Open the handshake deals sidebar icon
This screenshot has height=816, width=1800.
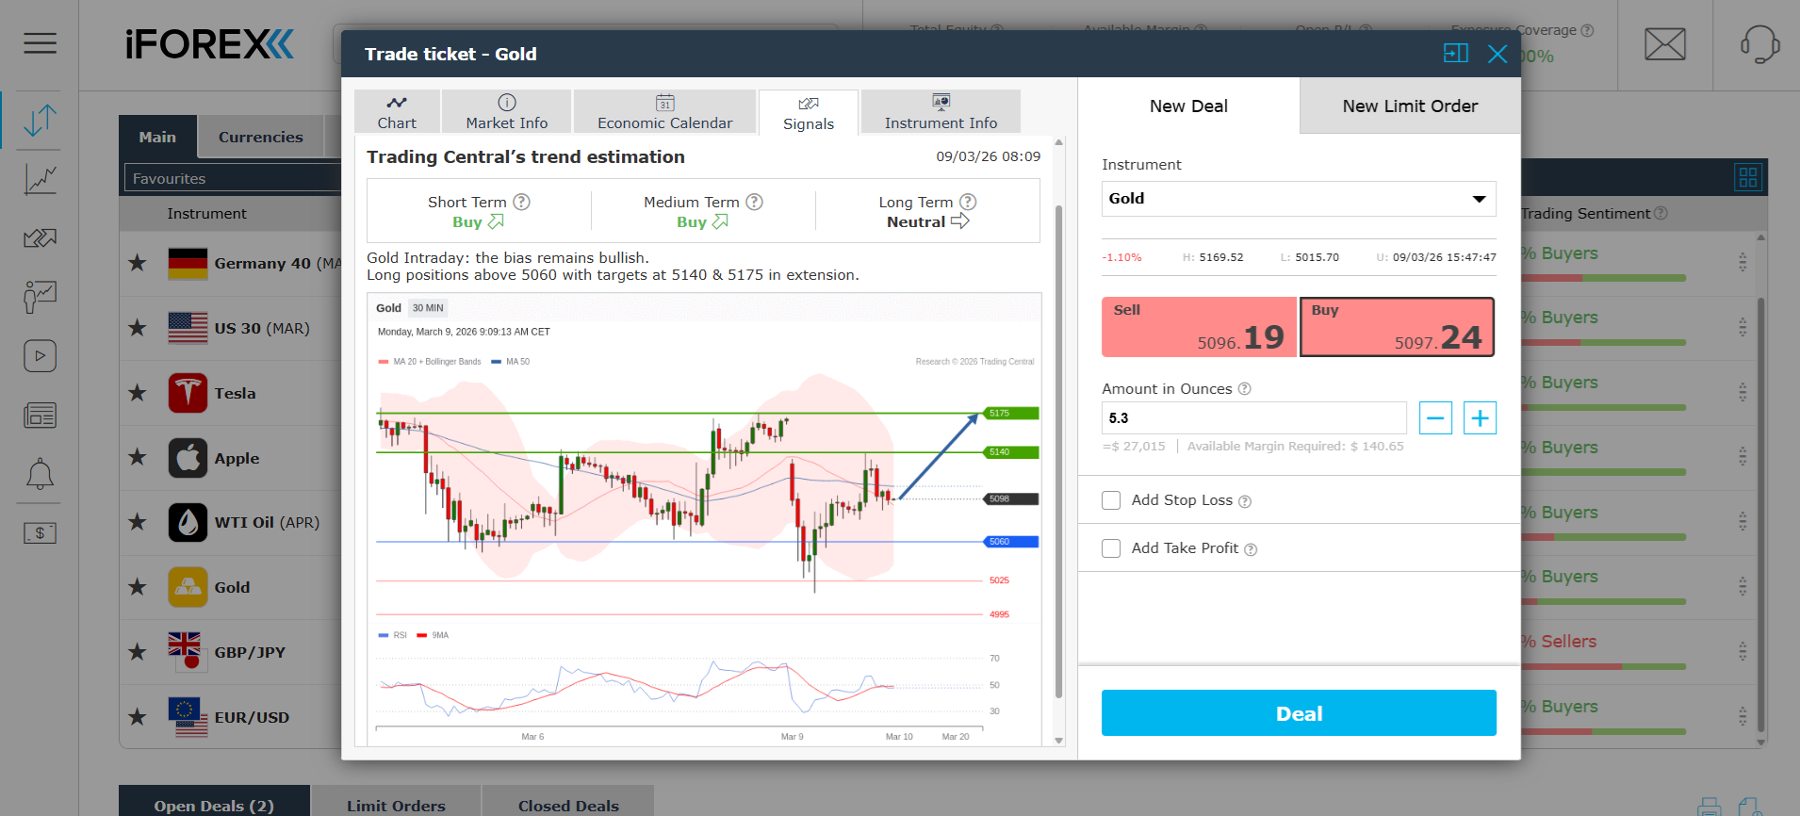[40, 238]
